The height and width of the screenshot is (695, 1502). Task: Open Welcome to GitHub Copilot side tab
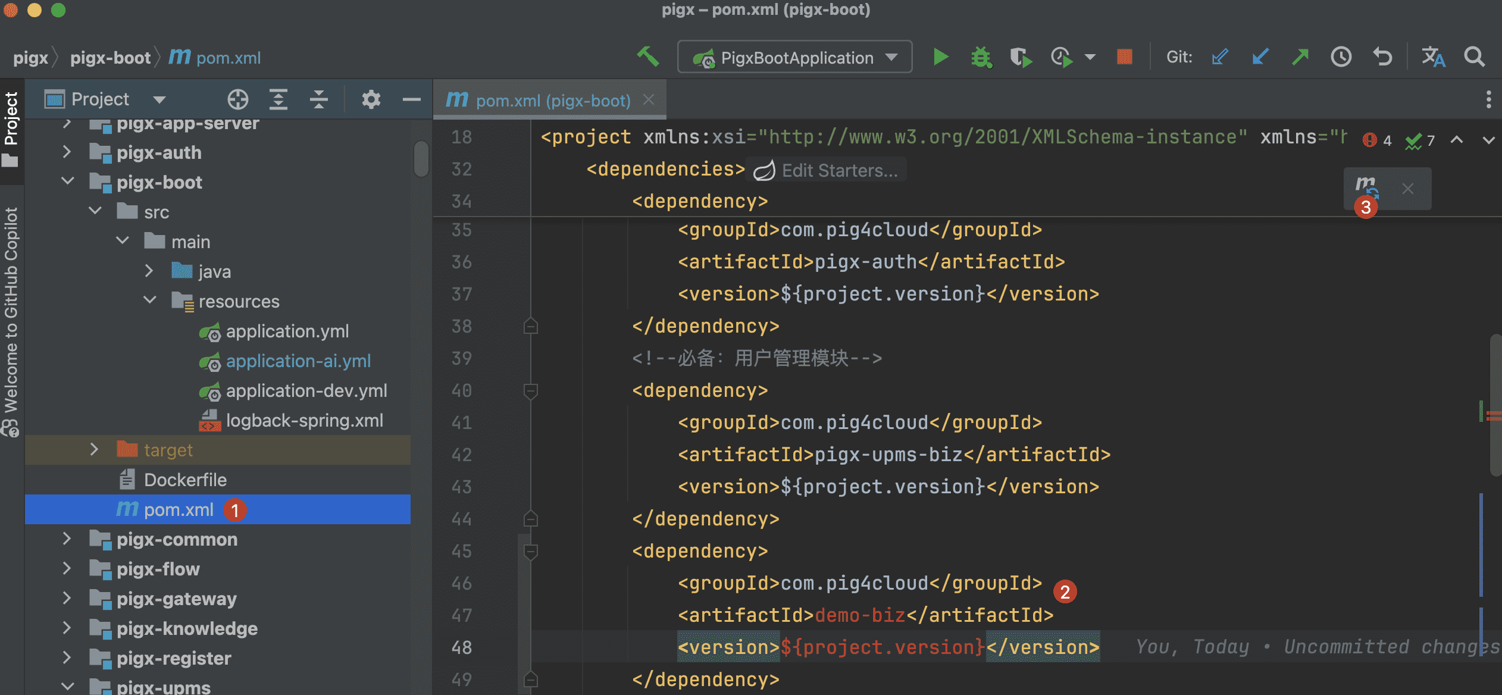tap(11, 321)
